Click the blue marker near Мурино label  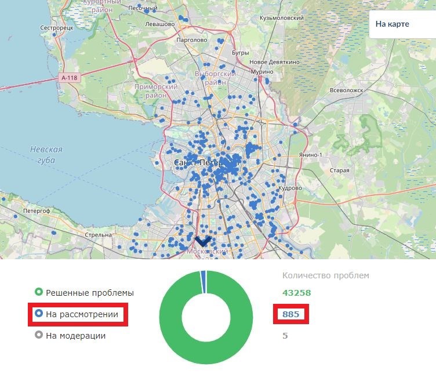(266, 80)
